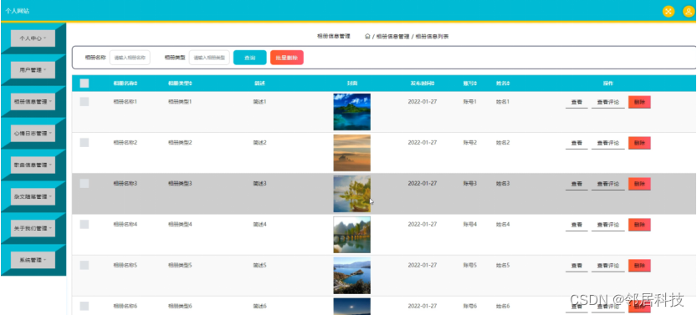
Task: Click 查看评论 for the 相册名称3 row
Action: coord(607,184)
